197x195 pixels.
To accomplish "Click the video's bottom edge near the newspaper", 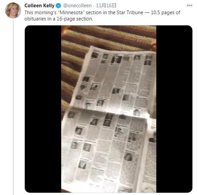I will [x=109, y=191].
